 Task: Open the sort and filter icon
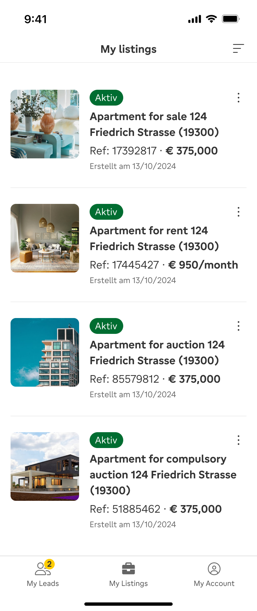pos(238,48)
